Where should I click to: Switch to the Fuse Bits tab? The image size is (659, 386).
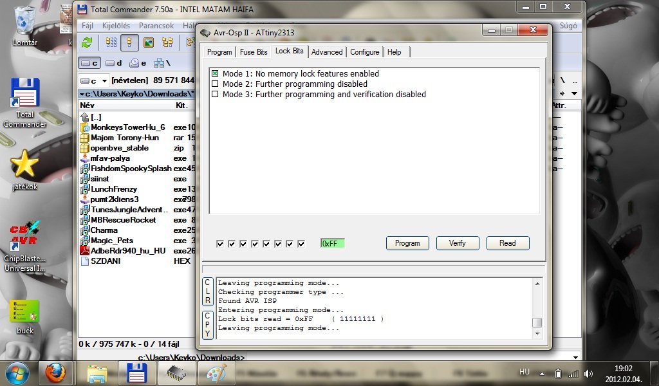tap(254, 52)
